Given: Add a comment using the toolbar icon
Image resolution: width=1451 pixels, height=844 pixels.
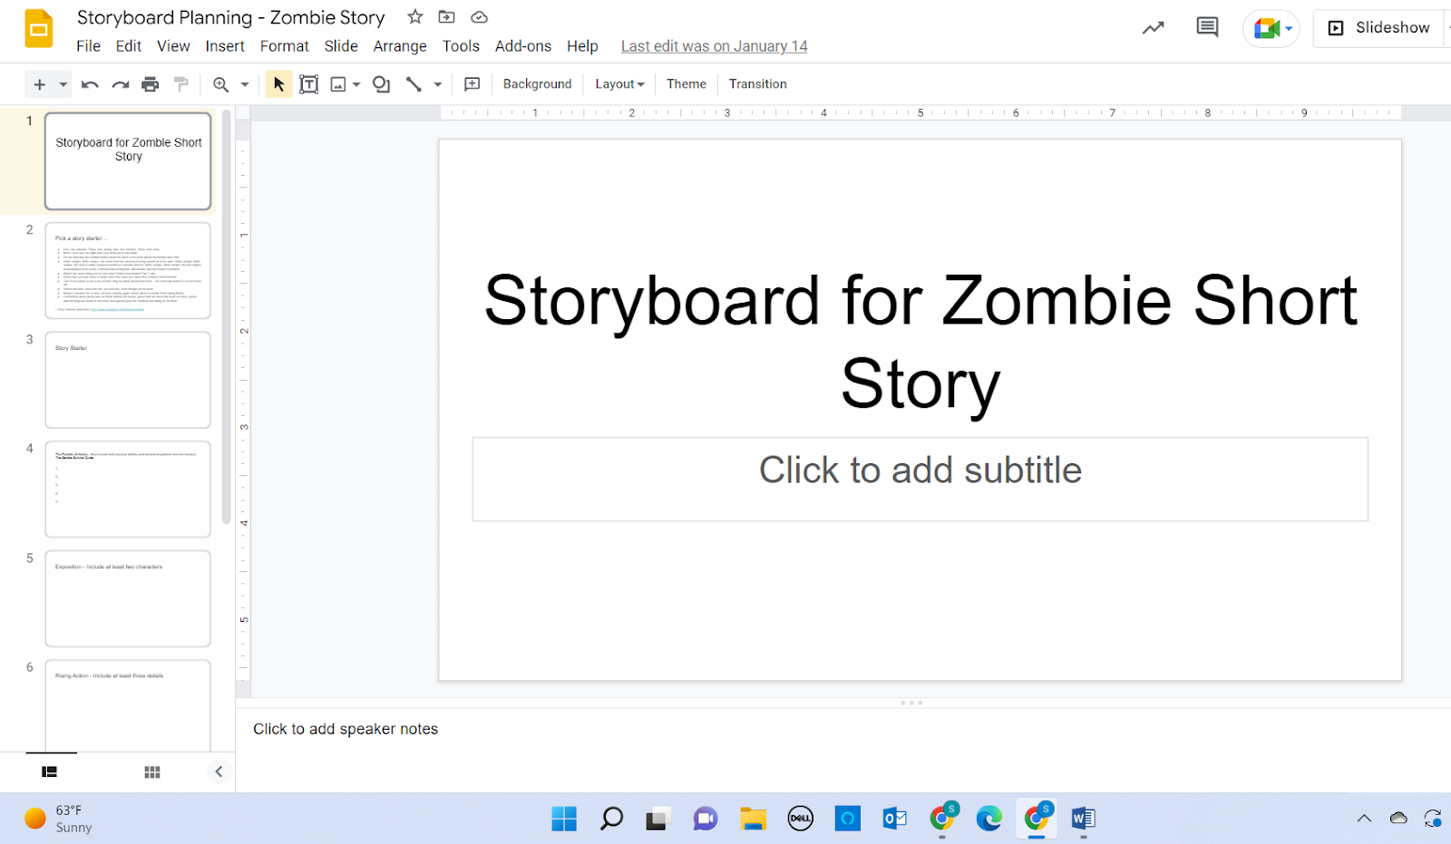Looking at the screenshot, I should (x=472, y=84).
